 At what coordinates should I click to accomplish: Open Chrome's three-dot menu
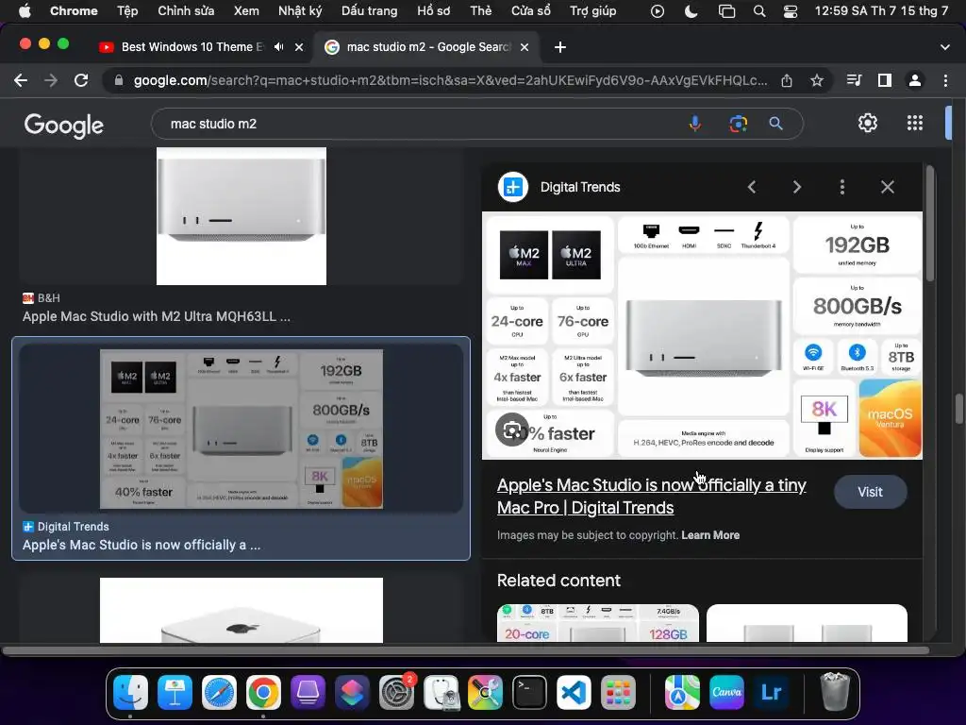945,80
